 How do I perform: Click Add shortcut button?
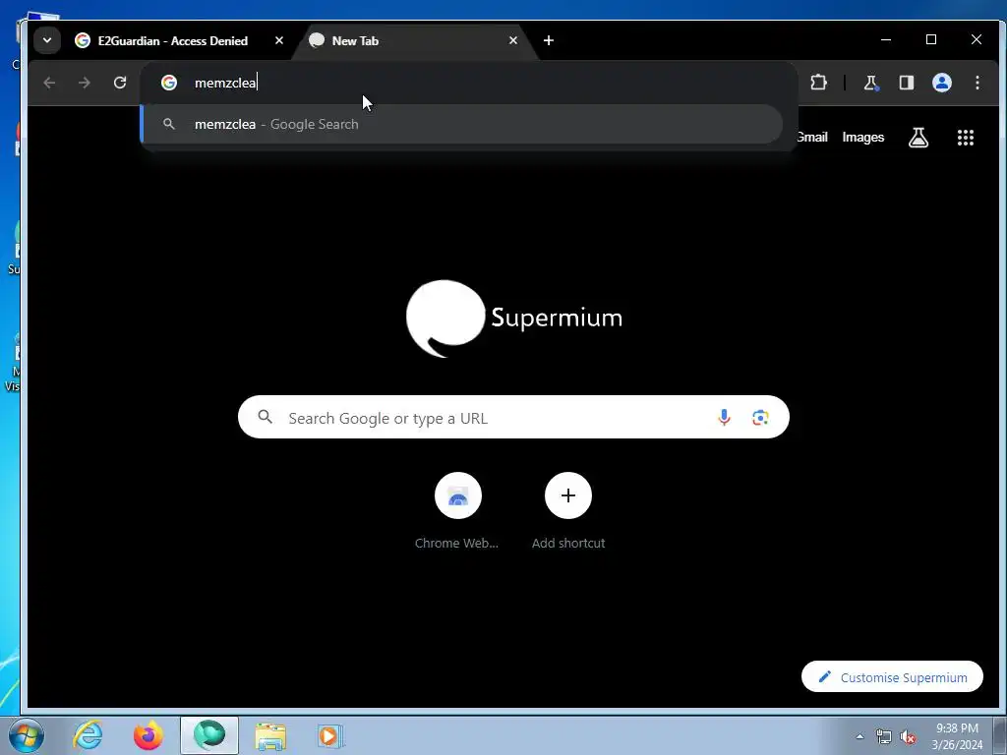click(568, 511)
